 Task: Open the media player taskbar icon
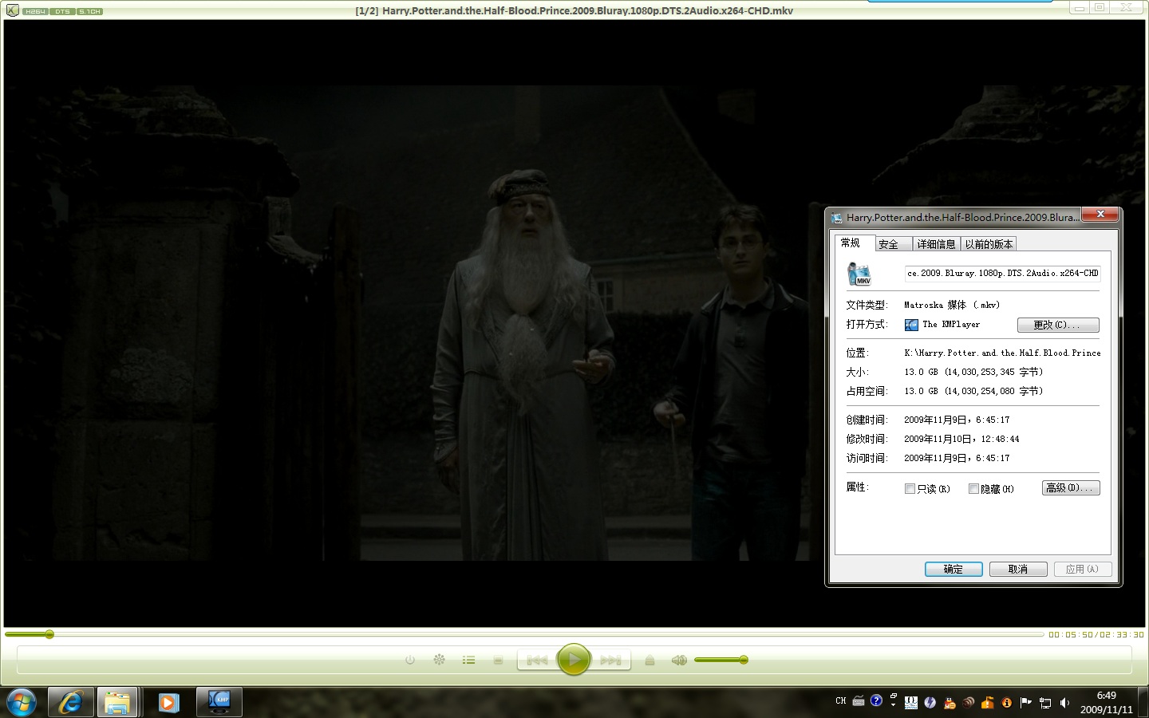(x=168, y=702)
